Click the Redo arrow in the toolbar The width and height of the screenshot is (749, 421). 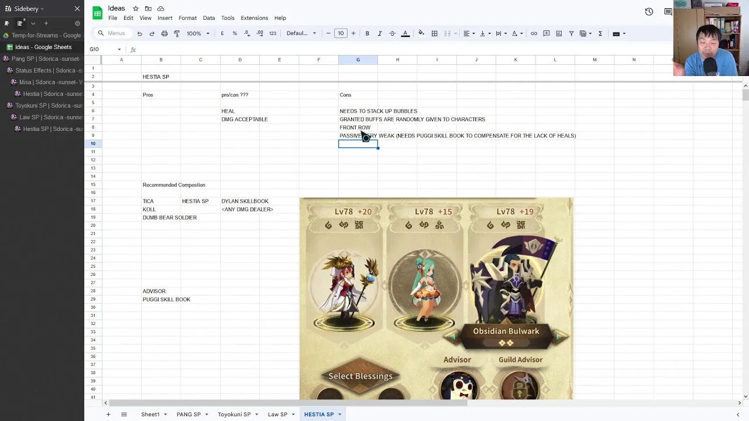(152, 33)
